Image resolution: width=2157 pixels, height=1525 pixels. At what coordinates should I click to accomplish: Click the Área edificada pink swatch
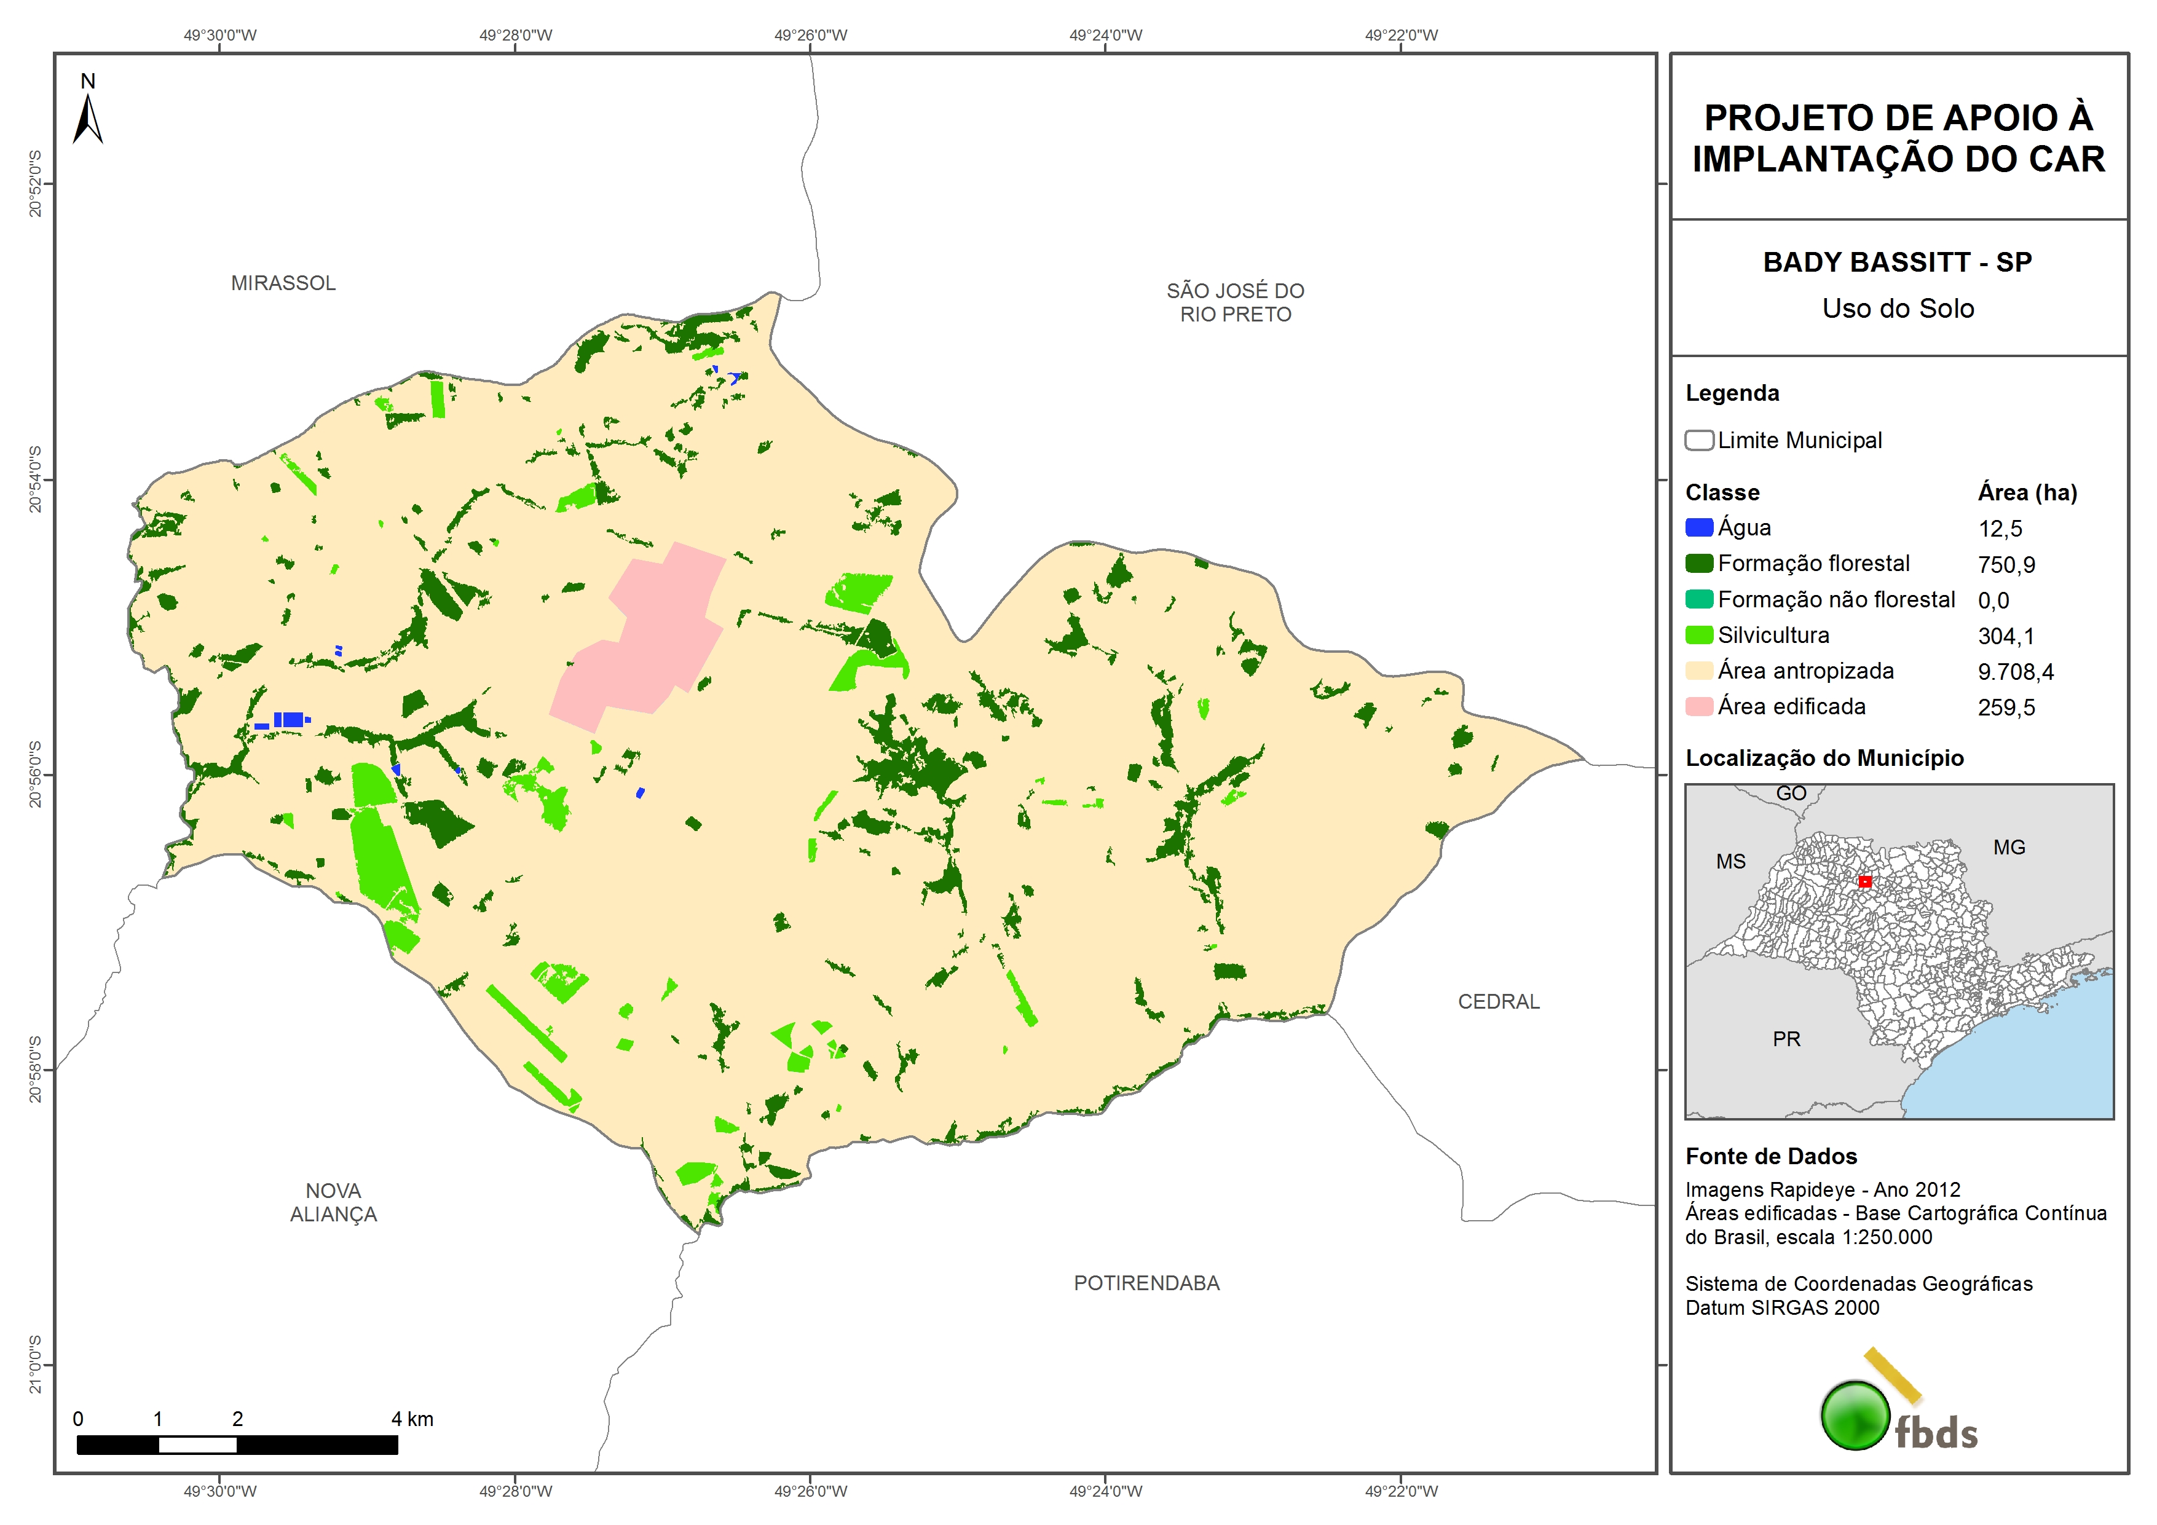pyautogui.click(x=1698, y=707)
